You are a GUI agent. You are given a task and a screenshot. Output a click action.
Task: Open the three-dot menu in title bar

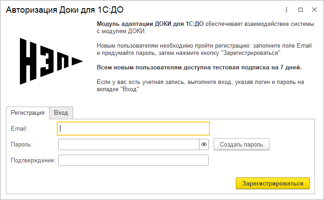tap(286, 10)
